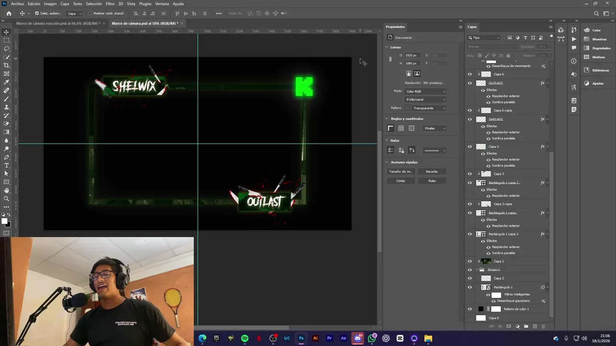The height and width of the screenshot is (346, 616).
Task: Hide the Capa 4 layer
Action: tap(470, 147)
